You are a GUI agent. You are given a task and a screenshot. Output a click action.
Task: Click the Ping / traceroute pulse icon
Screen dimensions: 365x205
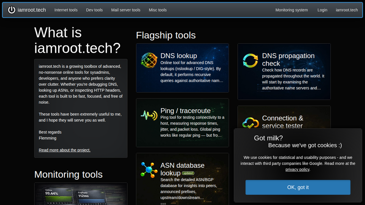[x=149, y=115]
